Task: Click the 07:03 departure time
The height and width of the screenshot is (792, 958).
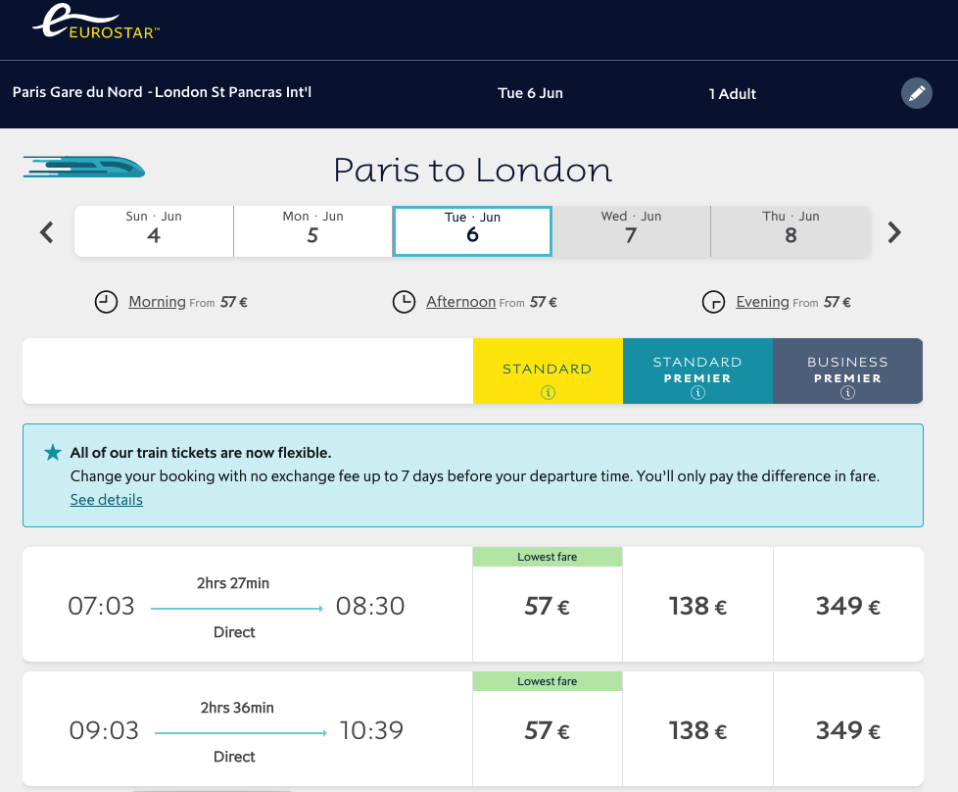Action: pyautogui.click(x=102, y=606)
